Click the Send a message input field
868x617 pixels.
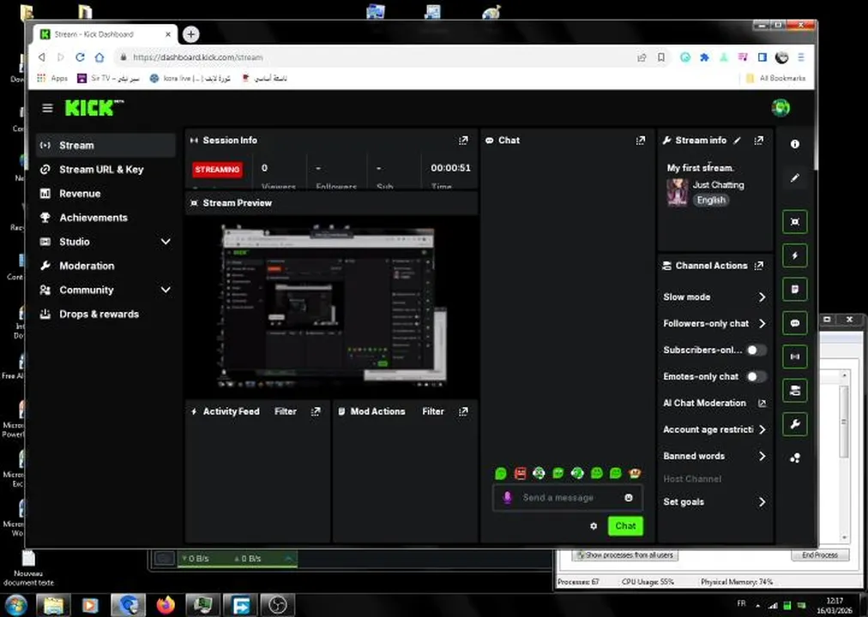click(568, 498)
